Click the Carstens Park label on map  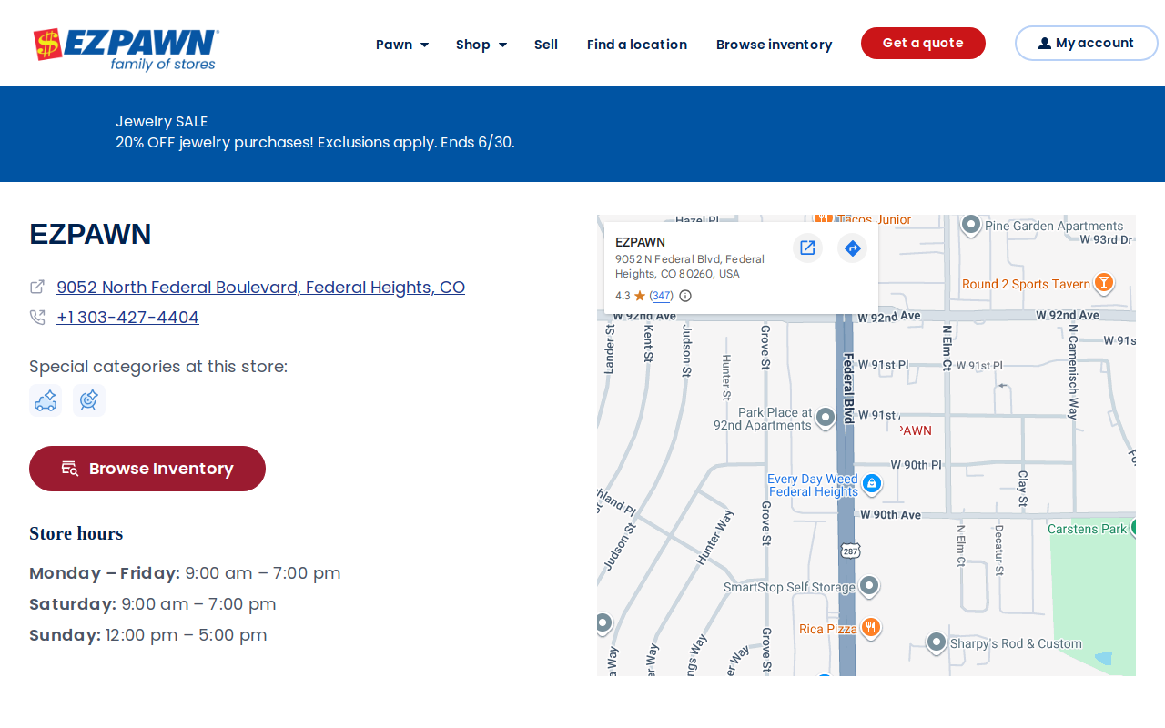coord(1087,529)
